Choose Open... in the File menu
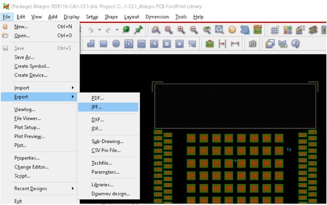The image size is (327, 205). [40, 35]
